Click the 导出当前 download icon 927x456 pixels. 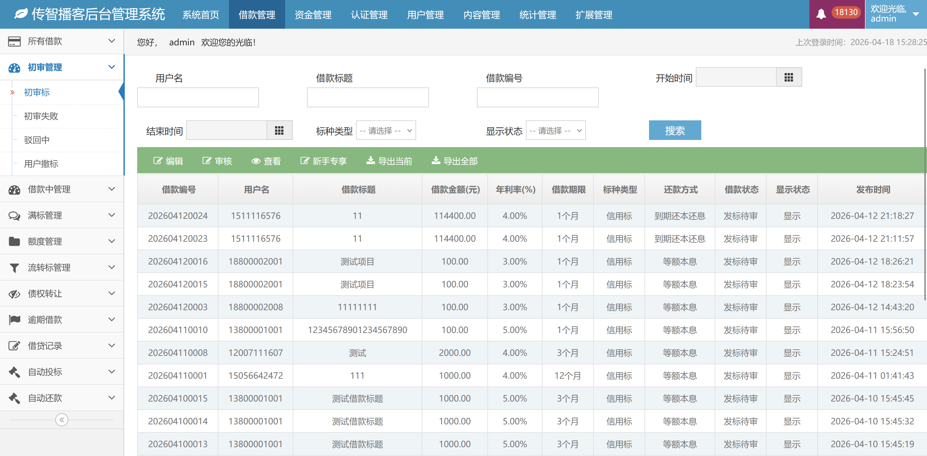pyautogui.click(x=370, y=160)
